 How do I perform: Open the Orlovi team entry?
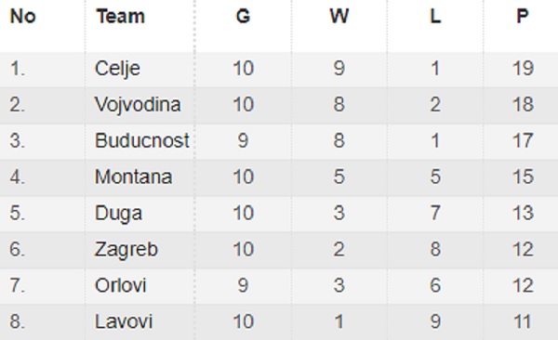[120, 285]
